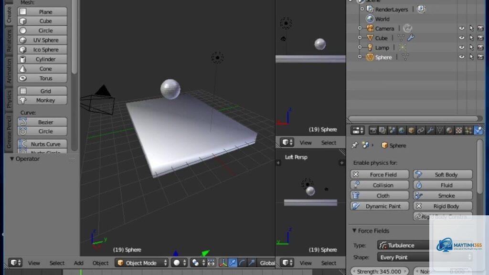Open the Add menu in the 3D viewport header
This screenshot has height=275, width=489.
(x=79, y=263)
